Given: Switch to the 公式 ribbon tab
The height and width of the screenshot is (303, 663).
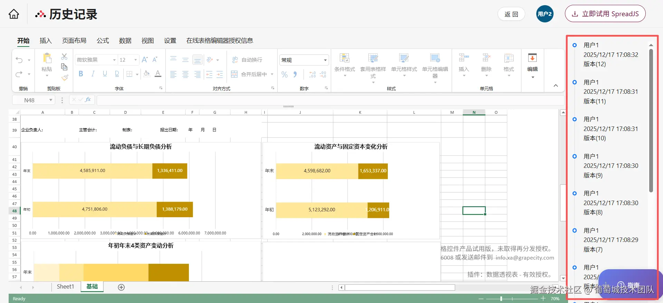Looking at the screenshot, I should pos(103,41).
